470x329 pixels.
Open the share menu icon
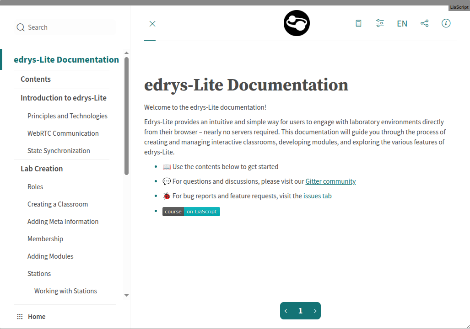pos(424,23)
